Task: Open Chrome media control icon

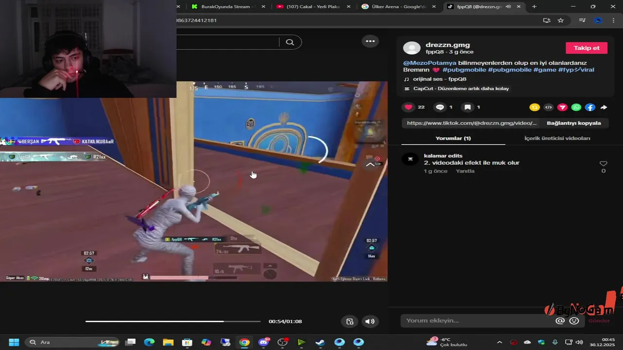Action: [582, 20]
